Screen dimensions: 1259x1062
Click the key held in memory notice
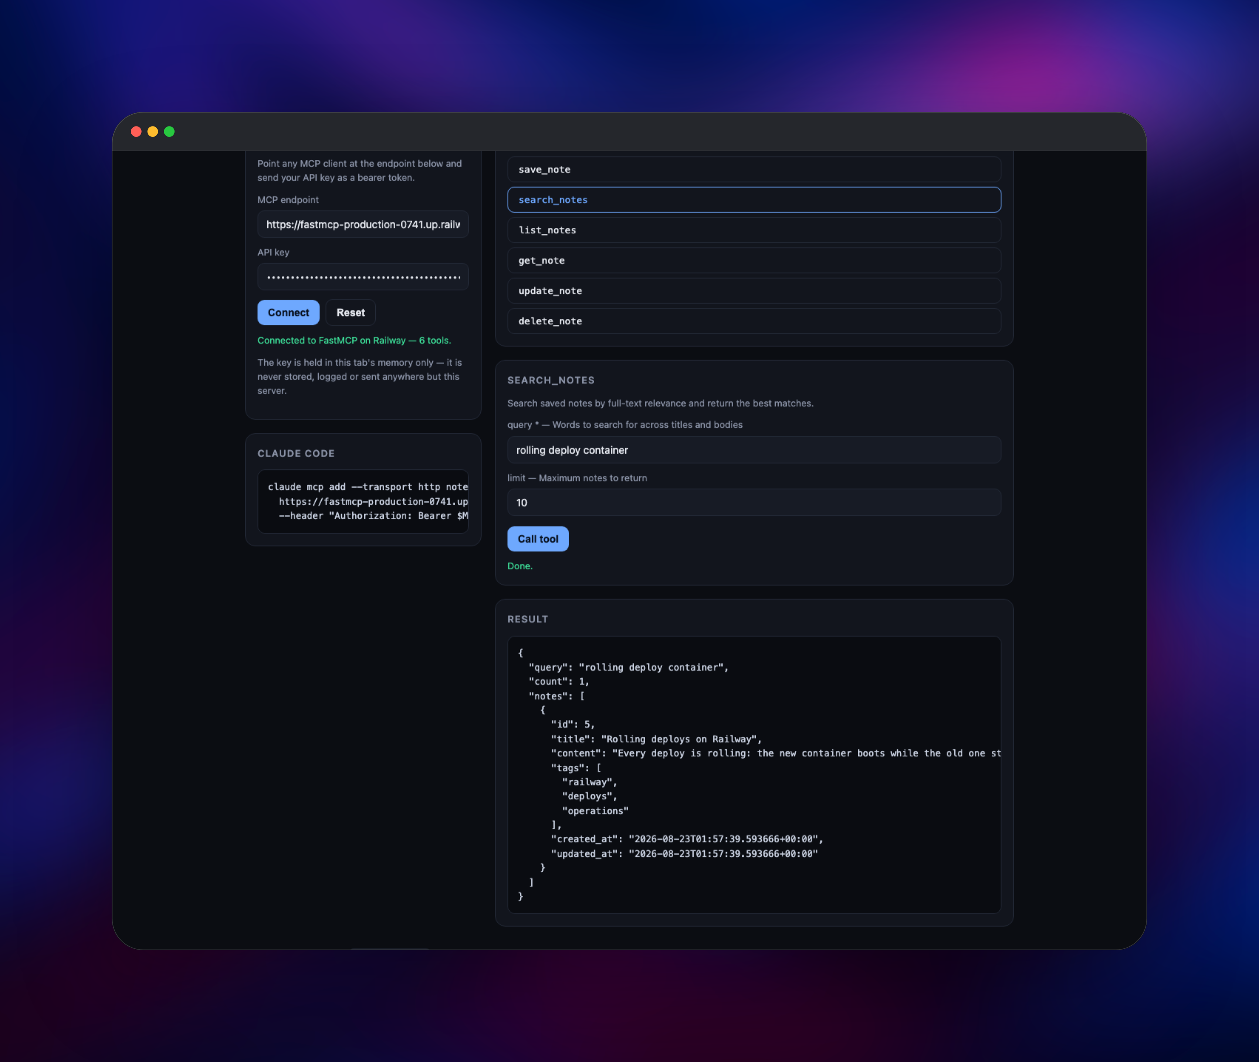click(x=361, y=376)
